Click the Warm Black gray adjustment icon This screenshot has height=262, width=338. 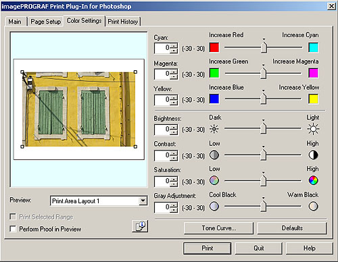click(x=313, y=207)
